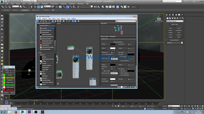Click the Auto Key button
This screenshot has width=204, height=114.
click(164, 106)
